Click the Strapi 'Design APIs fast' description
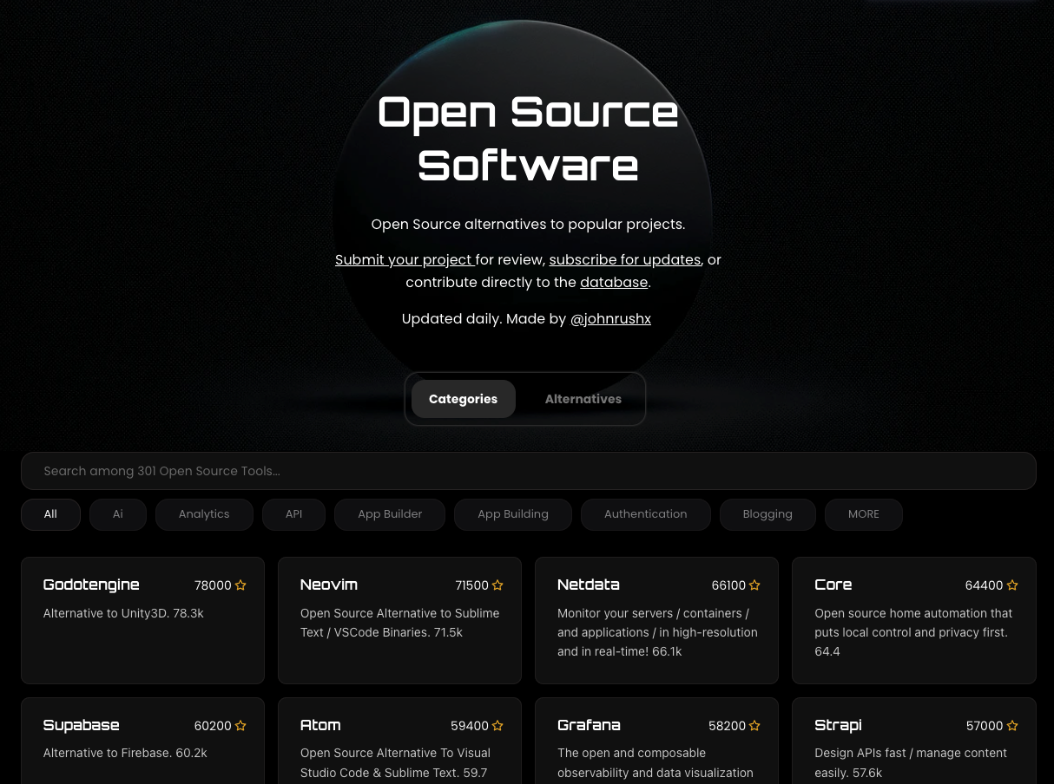This screenshot has height=784, width=1054. click(x=911, y=762)
